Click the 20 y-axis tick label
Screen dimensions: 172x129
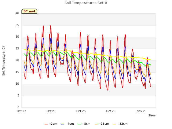(x=17, y=60)
